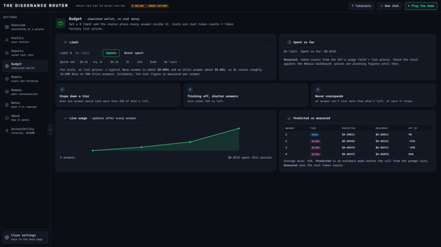Viewport: 441px width, 247px height.
Task: Open the Reports saved test runs item
Action: (25, 53)
